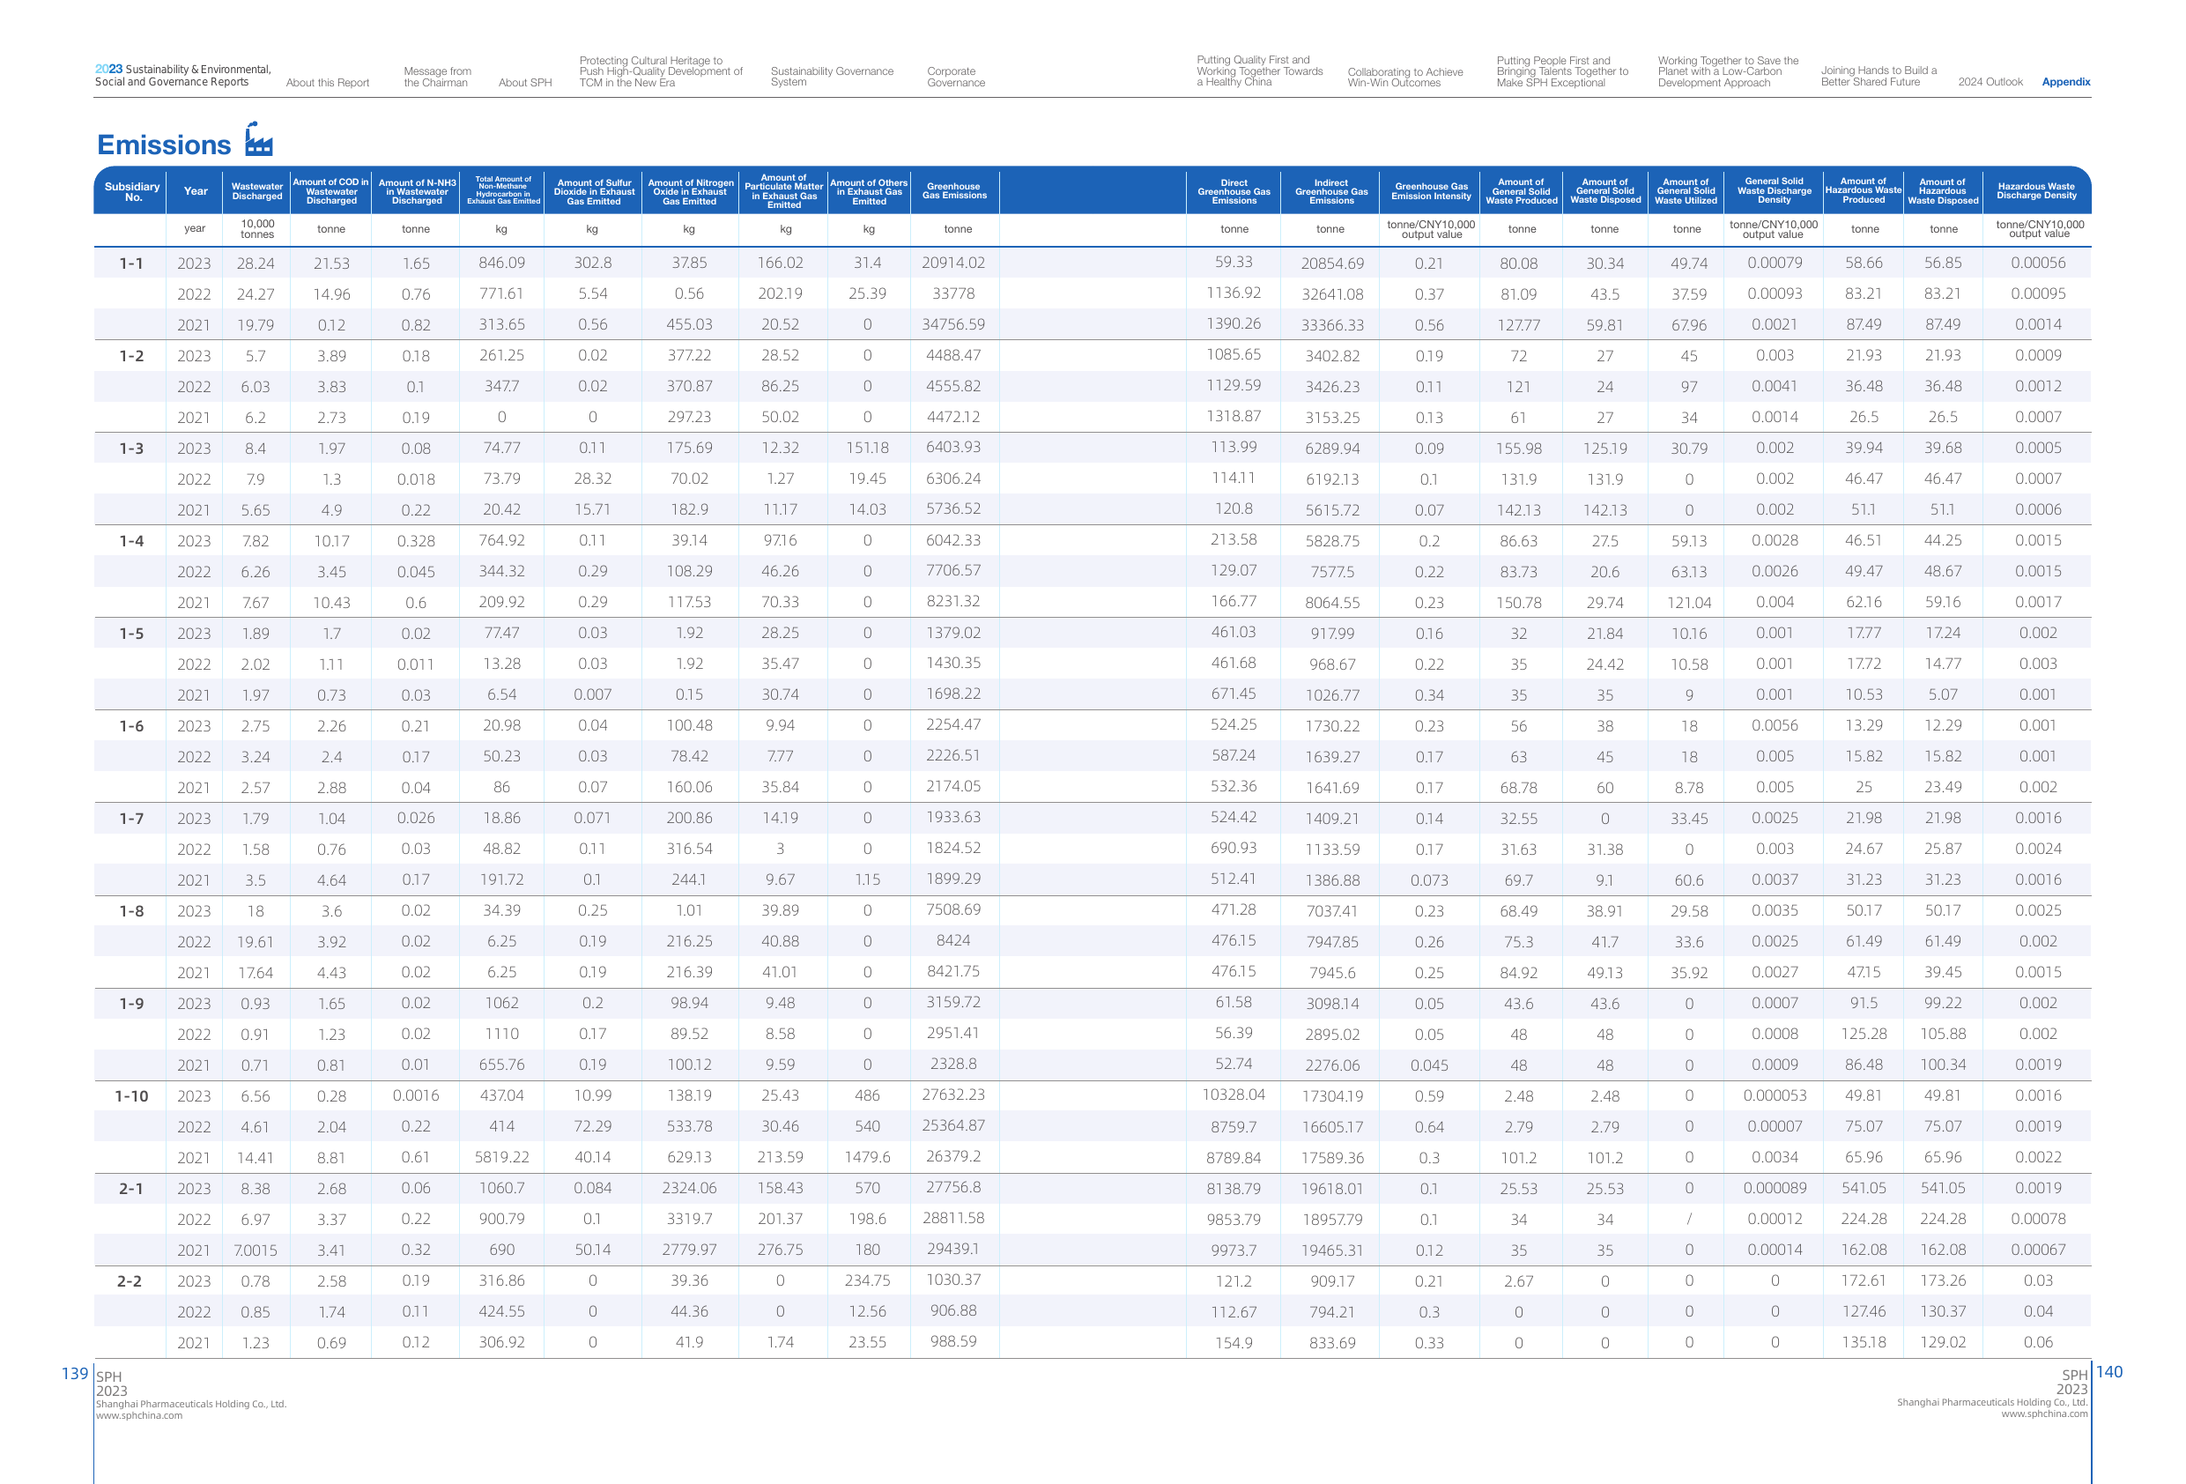
Task: Click the slash value in solid waste utilized column
Action: click(1688, 1220)
